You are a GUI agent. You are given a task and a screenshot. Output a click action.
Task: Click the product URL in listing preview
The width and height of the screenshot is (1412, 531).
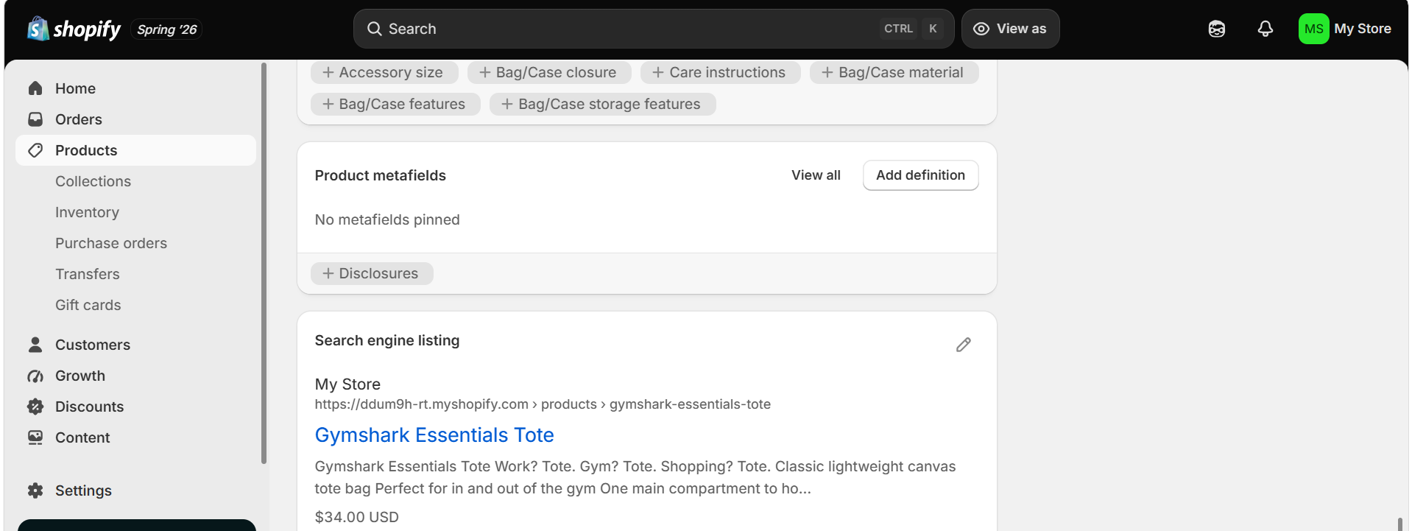pos(543,404)
